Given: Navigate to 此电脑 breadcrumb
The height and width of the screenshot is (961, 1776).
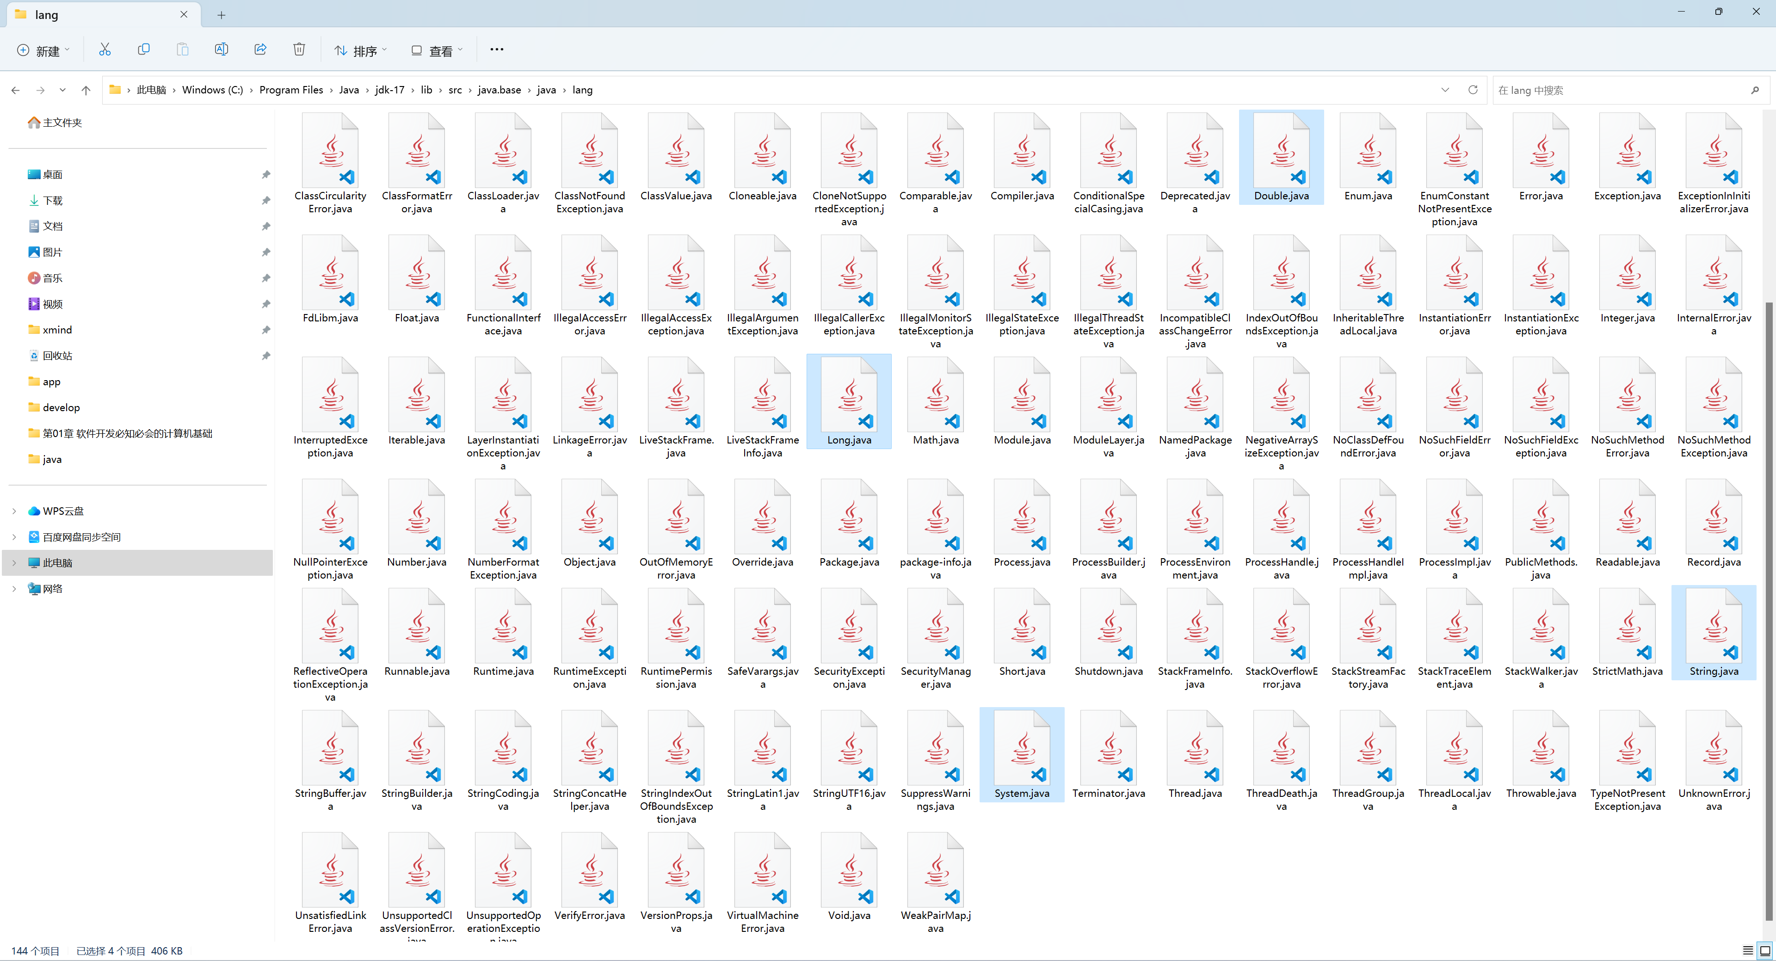Looking at the screenshot, I should (x=151, y=90).
